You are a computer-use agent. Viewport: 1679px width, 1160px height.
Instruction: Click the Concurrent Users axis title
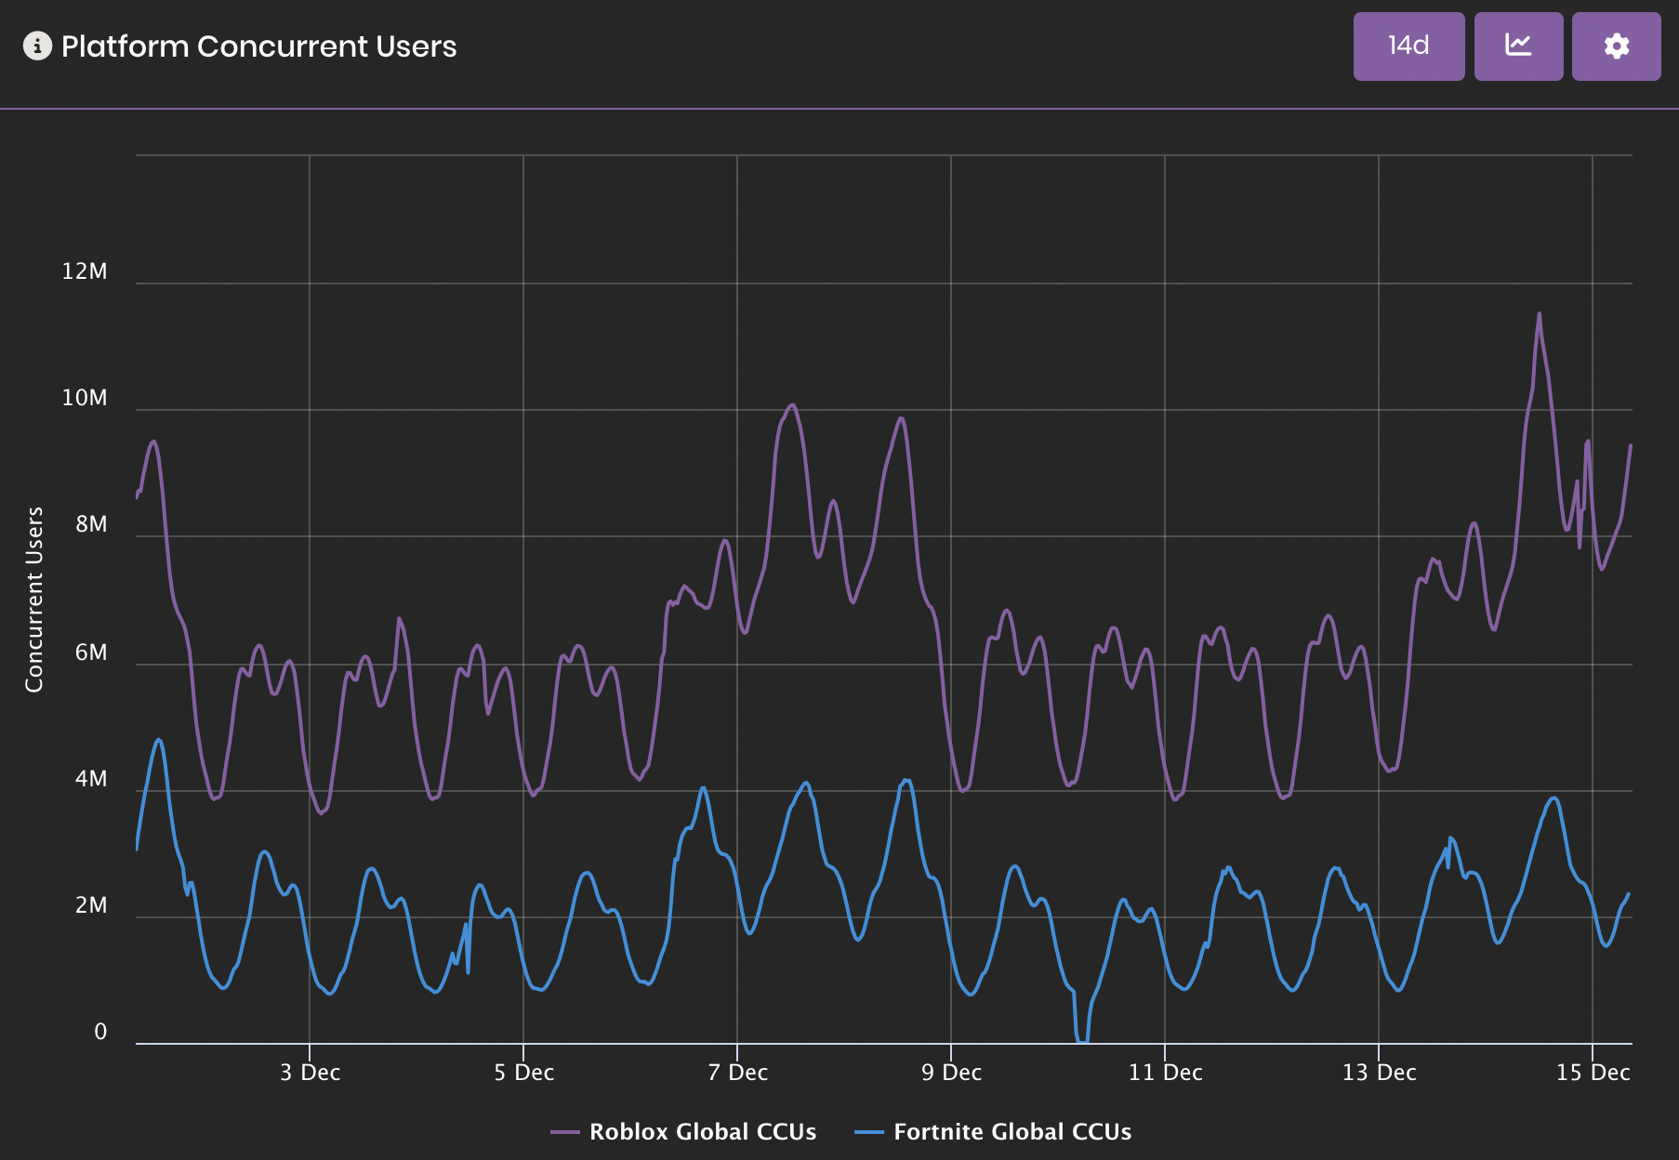click(34, 600)
